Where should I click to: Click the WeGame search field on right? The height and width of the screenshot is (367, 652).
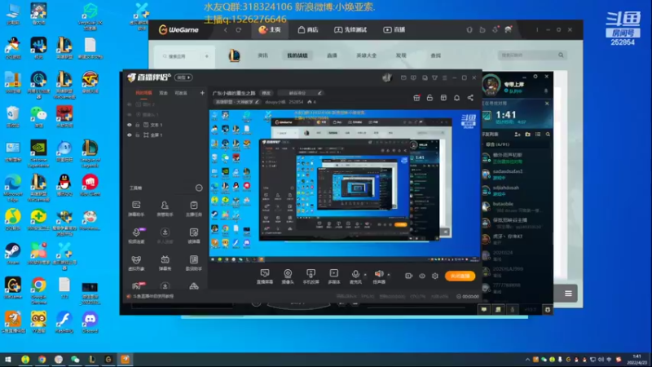tap(532, 55)
